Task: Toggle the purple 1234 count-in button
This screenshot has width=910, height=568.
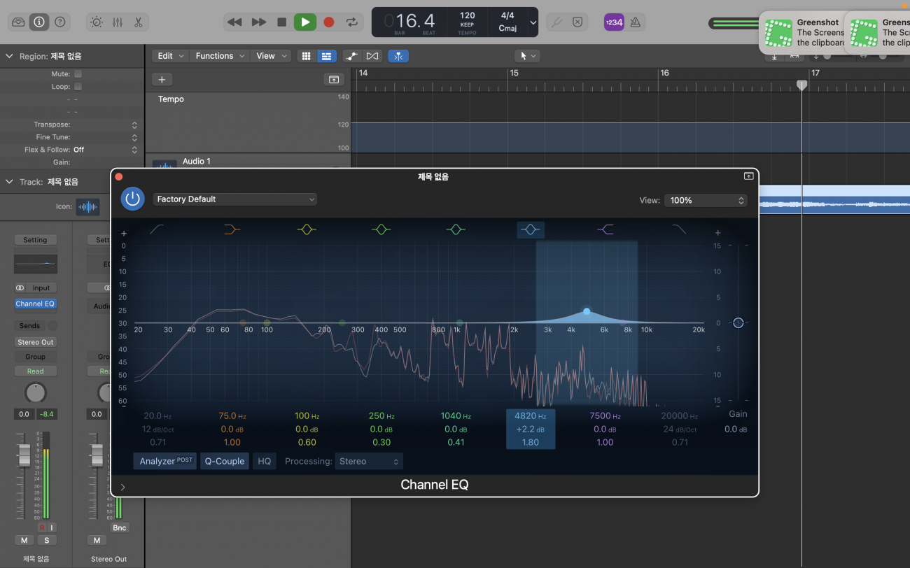Action: pyautogui.click(x=614, y=22)
